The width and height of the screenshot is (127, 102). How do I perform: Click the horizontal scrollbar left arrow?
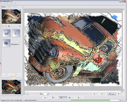tap(24, 91)
